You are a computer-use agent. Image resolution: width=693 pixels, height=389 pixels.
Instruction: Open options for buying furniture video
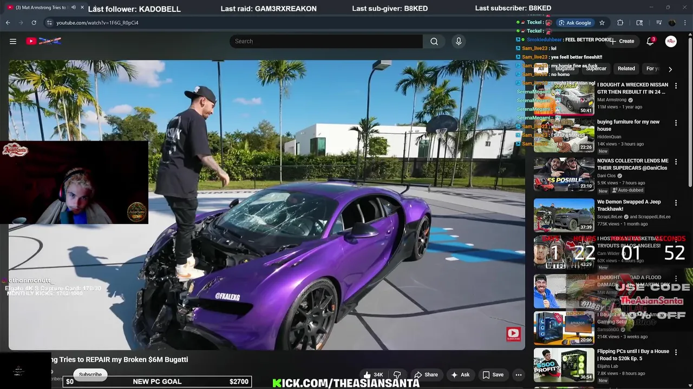coord(676,123)
